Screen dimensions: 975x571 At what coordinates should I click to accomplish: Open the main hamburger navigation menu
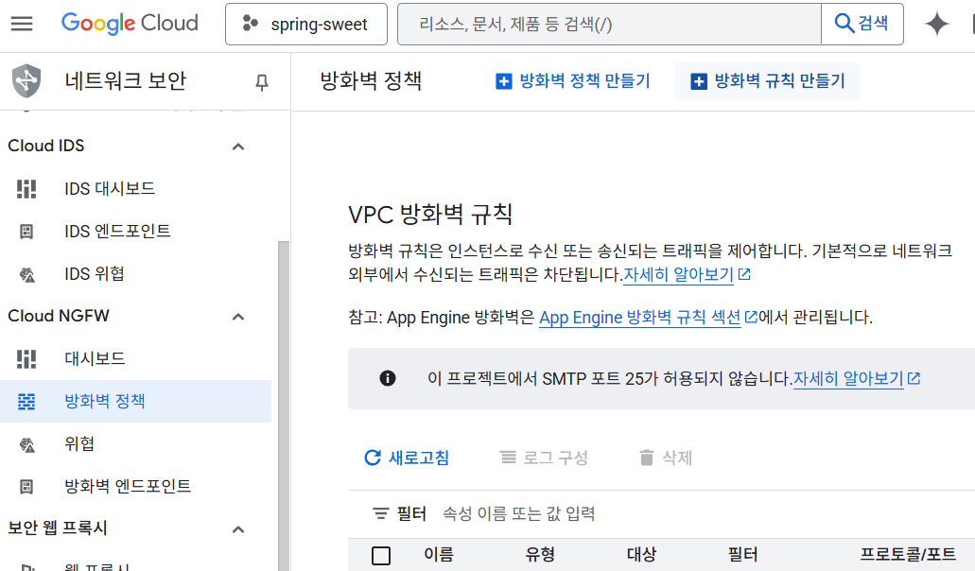22,24
